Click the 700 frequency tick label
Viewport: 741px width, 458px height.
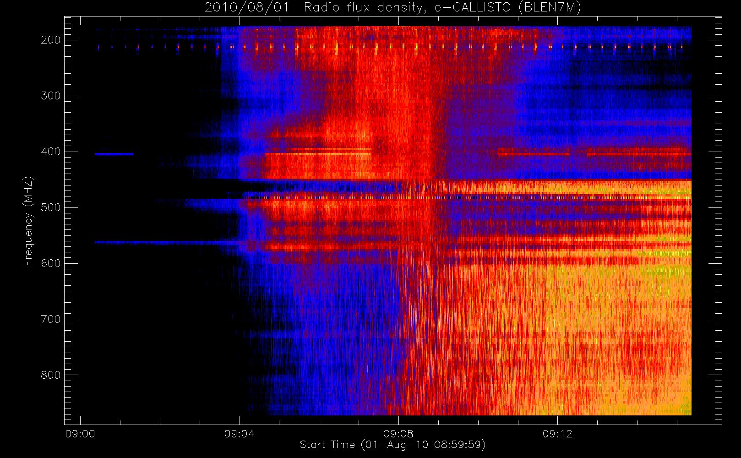51,319
